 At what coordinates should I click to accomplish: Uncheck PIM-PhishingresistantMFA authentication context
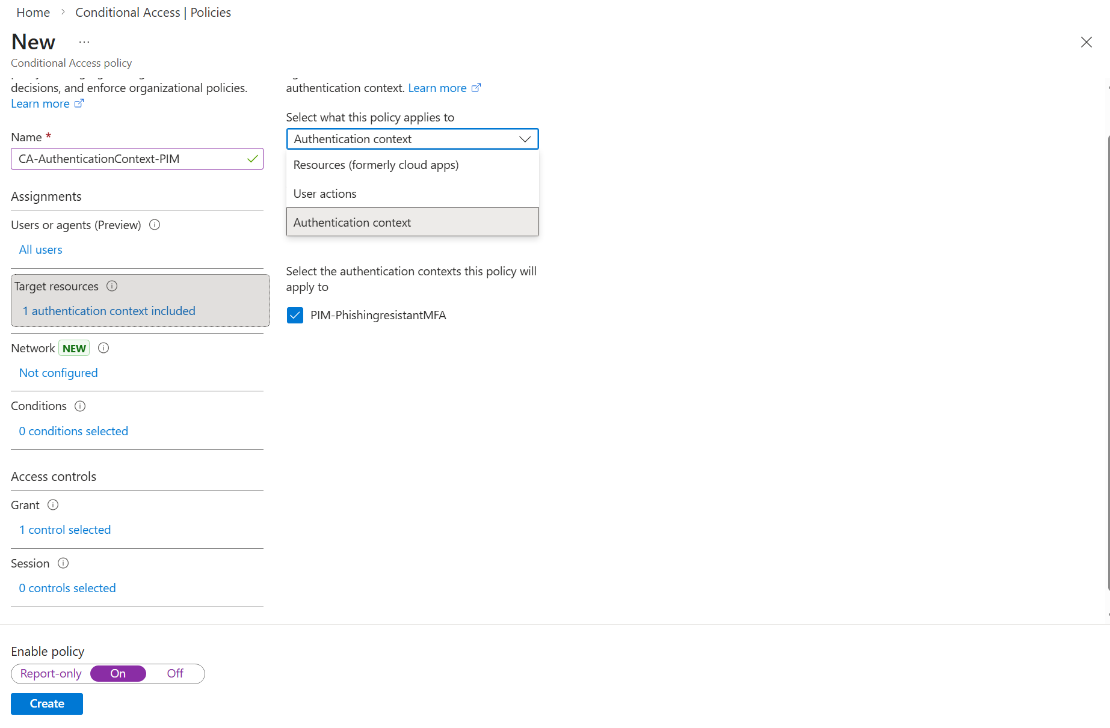295,316
